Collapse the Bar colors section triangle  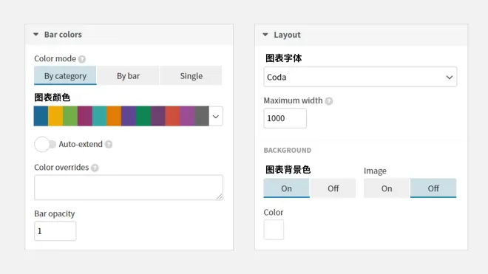click(x=35, y=35)
